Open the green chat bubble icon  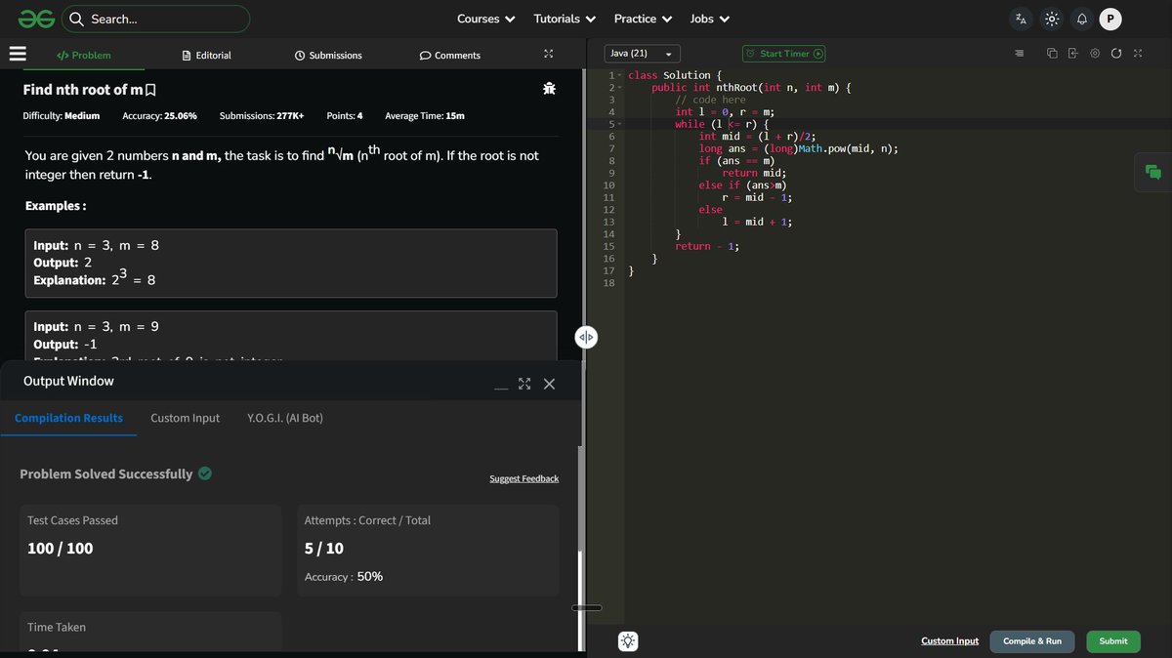tap(1153, 173)
